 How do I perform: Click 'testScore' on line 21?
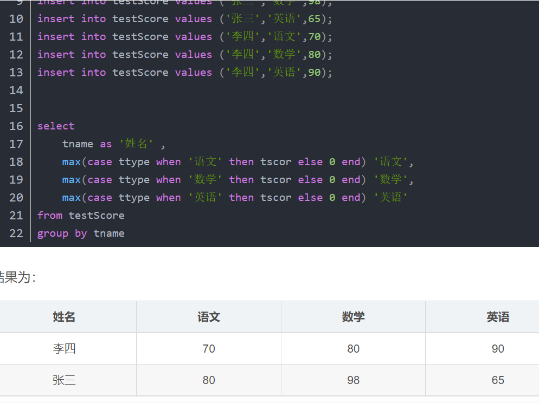[97, 215]
